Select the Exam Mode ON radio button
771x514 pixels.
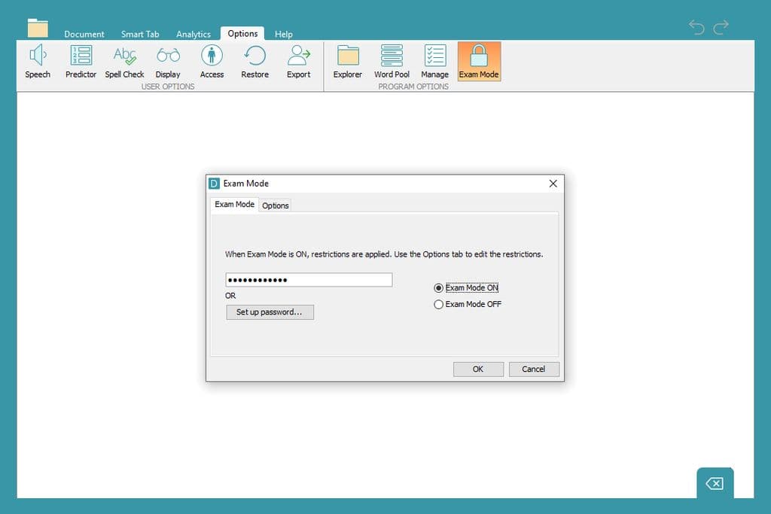tap(439, 288)
